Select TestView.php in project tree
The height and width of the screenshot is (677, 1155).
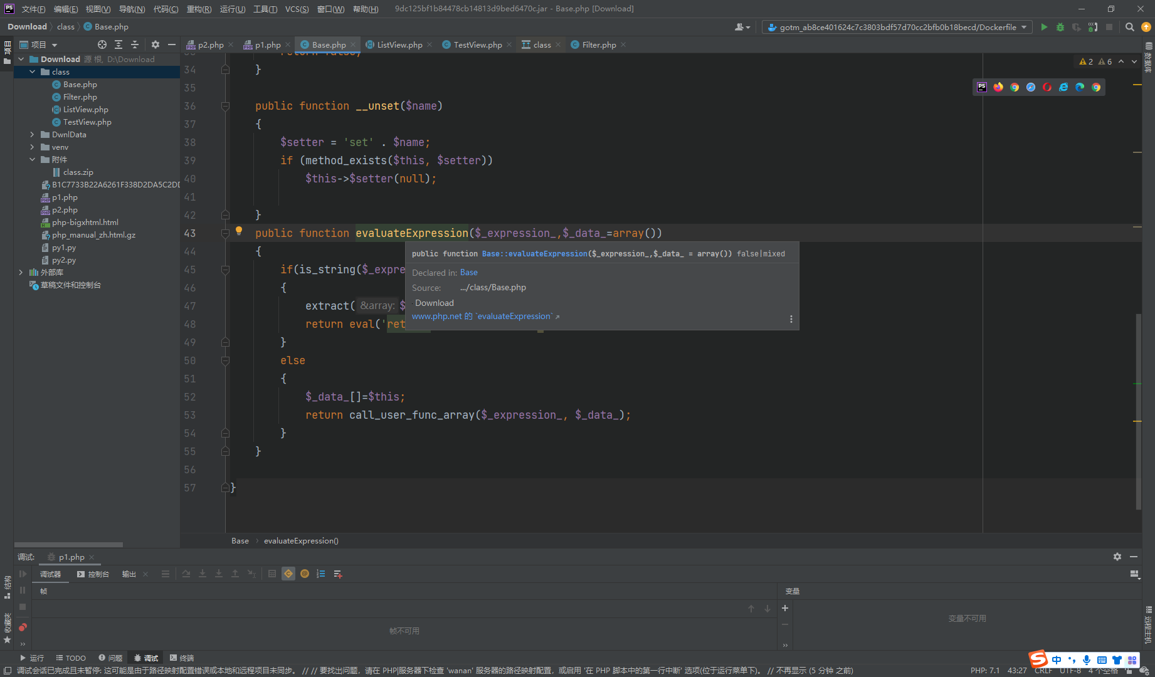(x=87, y=122)
